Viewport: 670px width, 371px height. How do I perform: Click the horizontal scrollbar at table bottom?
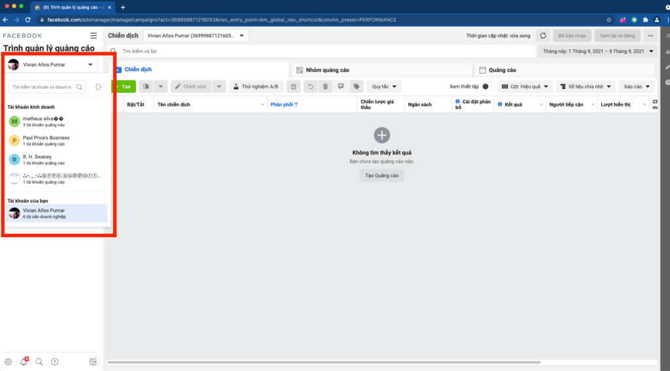click(324, 363)
